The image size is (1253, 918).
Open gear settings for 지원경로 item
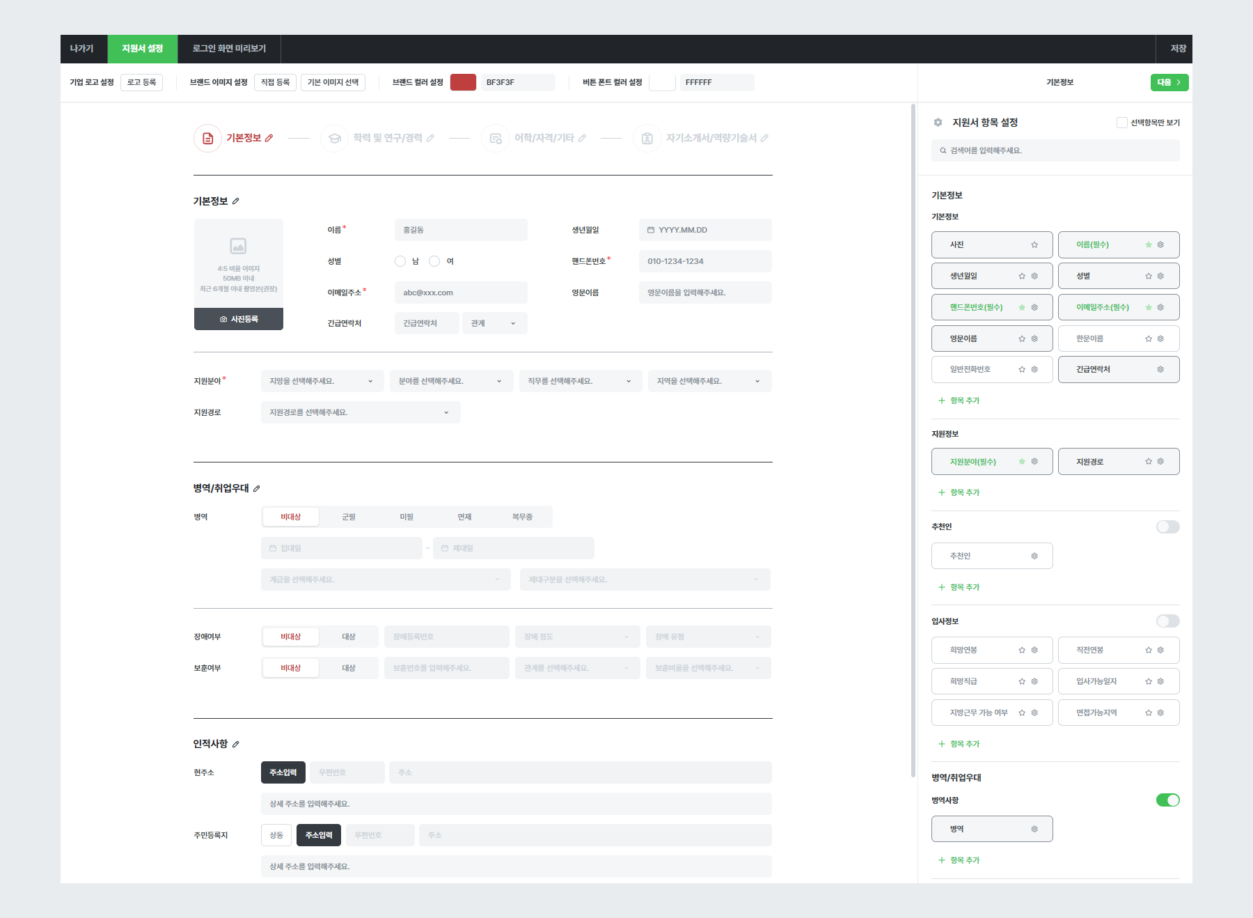[1160, 461]
